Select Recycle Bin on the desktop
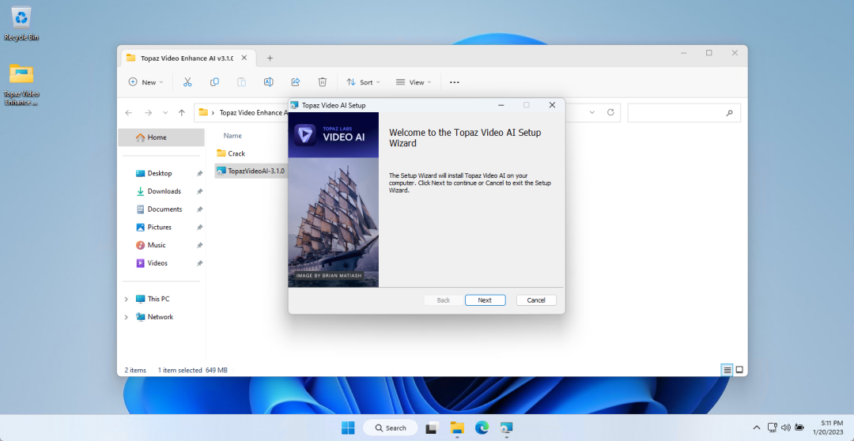854x441 pixels. pyautogui.click(x=21, y=24)
